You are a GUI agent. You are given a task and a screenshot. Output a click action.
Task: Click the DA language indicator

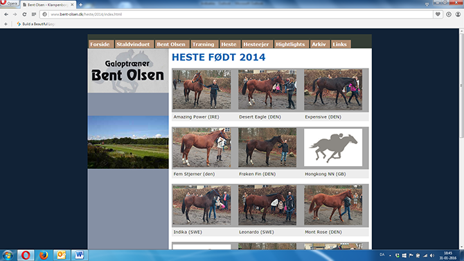[382, 255]
